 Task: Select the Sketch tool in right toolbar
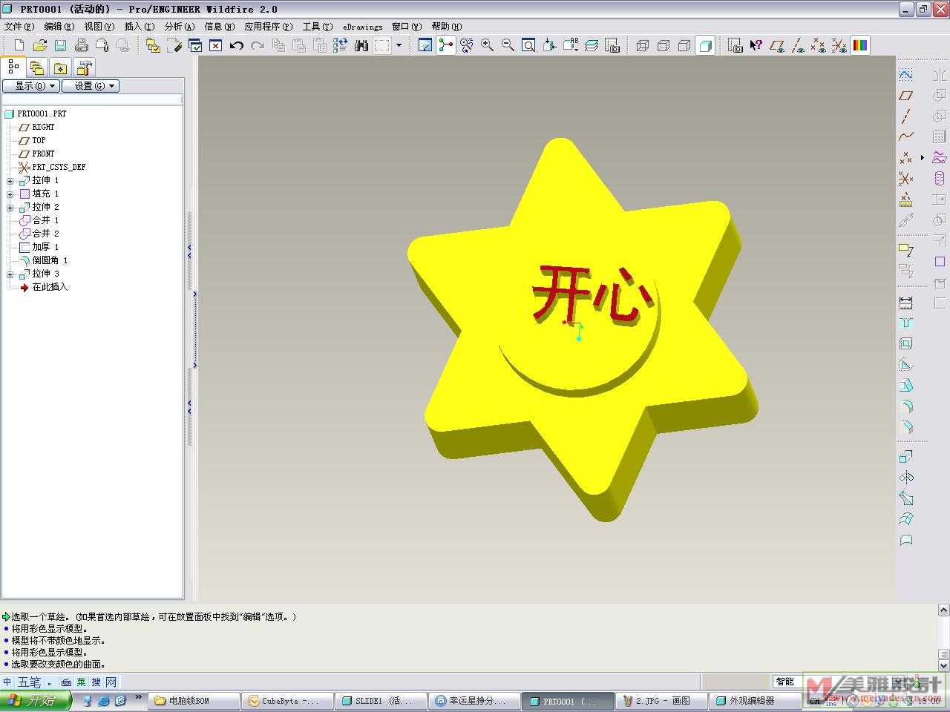pyautogui.click(x=905, y=75)
